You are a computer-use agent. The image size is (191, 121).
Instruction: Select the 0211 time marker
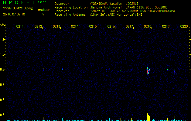pyautogui.click(x=20, y=27)
